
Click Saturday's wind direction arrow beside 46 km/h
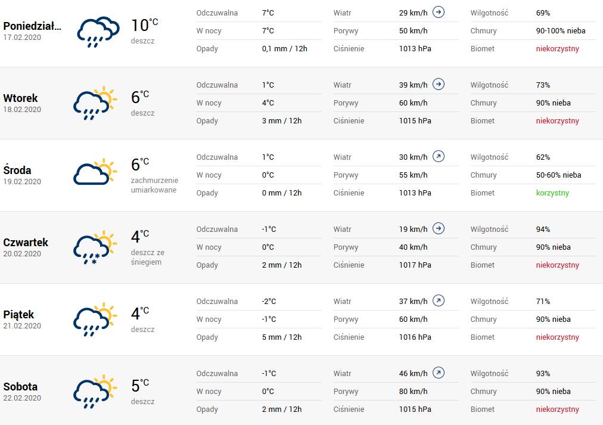click(x=439, y=373)
